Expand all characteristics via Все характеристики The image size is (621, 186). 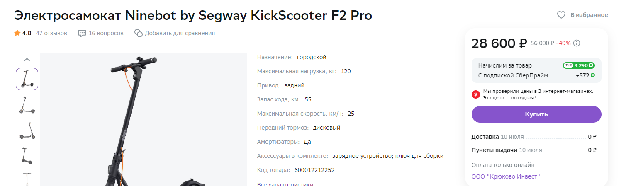point(285,184)
